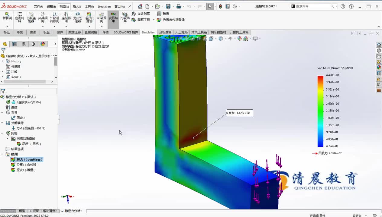Collapse the 网格 tree node
The image size is (382, 217).
tap(2, 133)
